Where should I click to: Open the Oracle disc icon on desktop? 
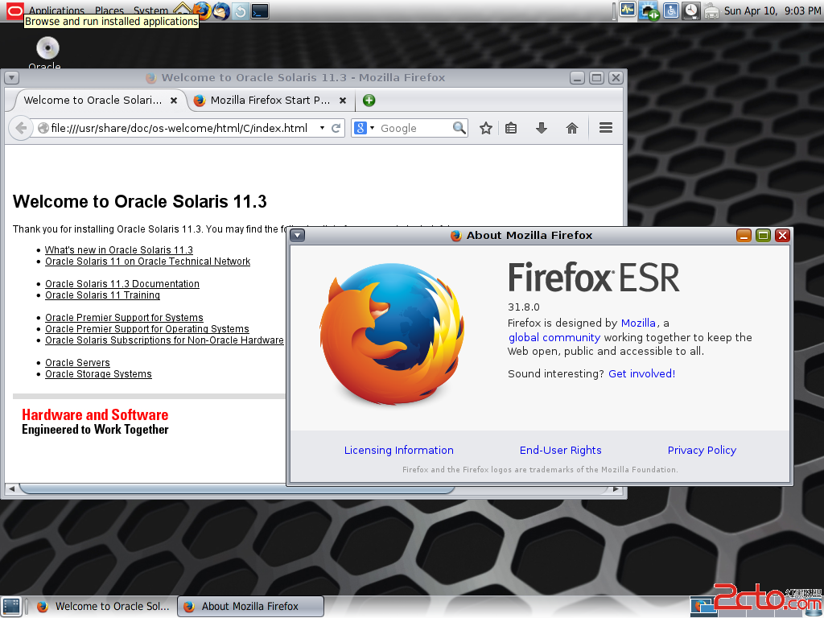(47, 48)
